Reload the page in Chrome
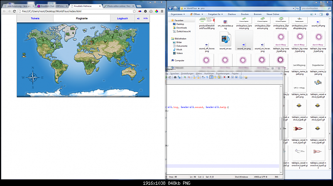The image size is (333, 186). [14, 11]
